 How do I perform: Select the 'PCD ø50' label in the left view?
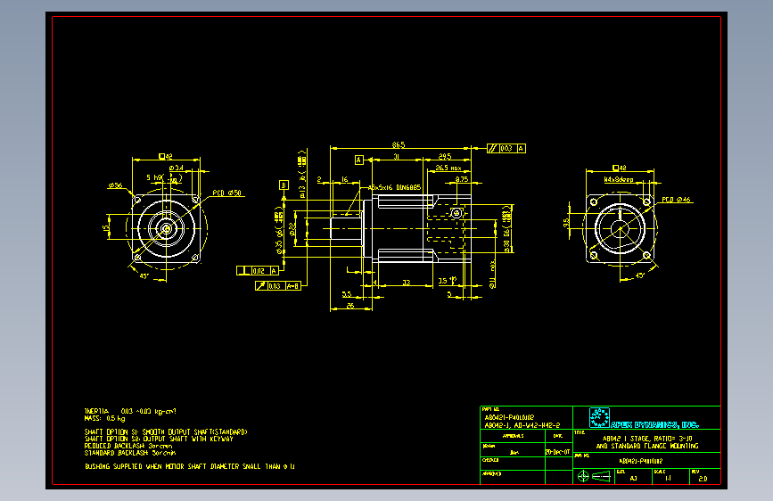226,193
